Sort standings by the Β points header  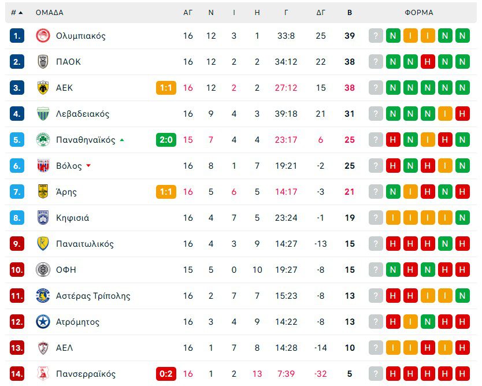349,12
